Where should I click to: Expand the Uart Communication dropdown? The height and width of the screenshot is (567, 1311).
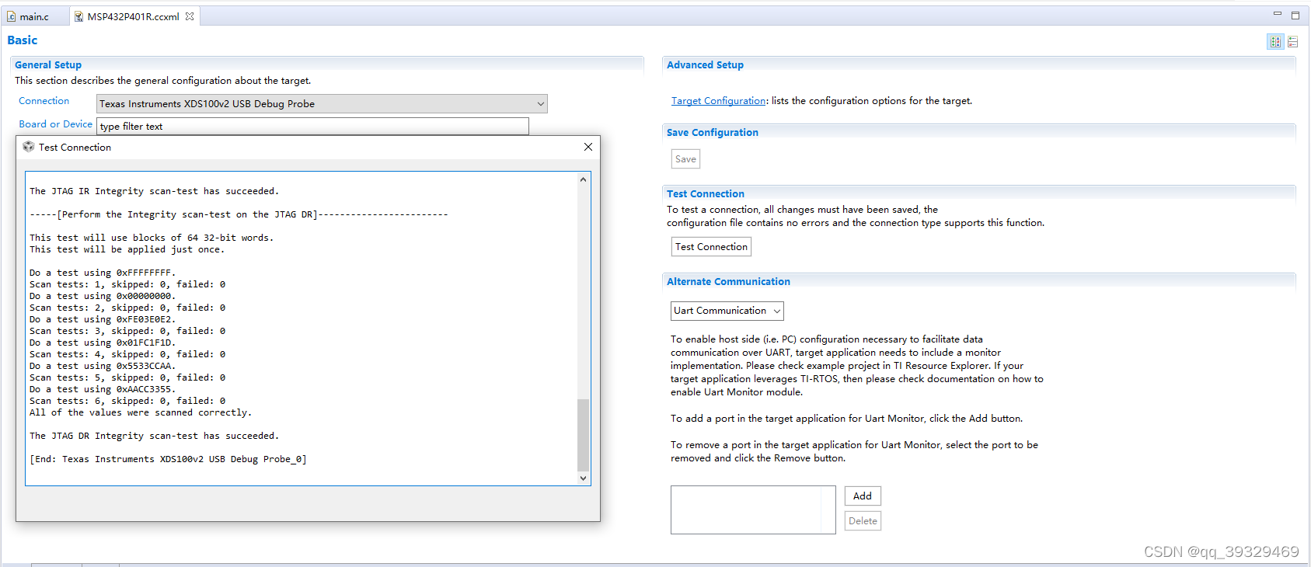[x=727, y=311]
